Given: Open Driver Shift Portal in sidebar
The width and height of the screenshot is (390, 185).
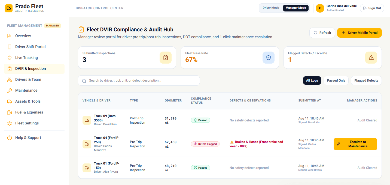Looking at the screenshot, I should [x=34, y=47].
